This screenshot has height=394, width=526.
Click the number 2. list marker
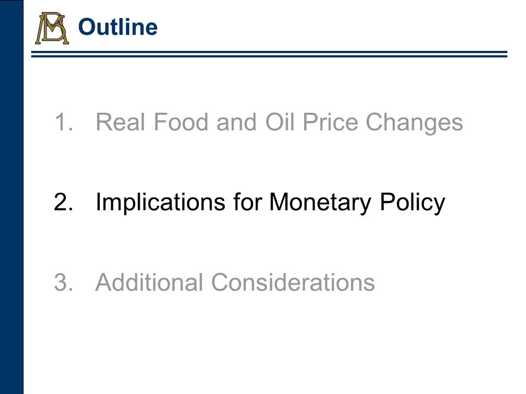coord(64,202)
